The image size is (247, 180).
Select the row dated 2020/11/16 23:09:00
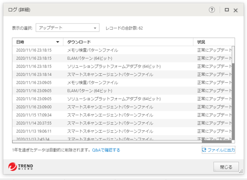coord(122,107)
